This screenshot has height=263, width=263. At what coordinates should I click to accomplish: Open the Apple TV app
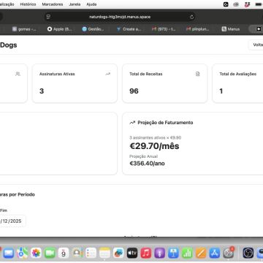click(132, 253)
